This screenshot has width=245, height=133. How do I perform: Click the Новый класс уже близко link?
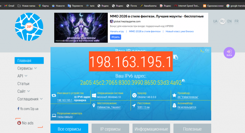coord(180,31)
